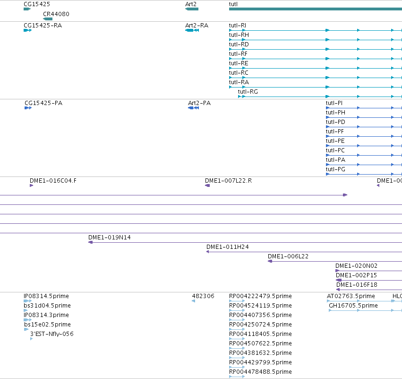Open the DME1-020N02 clone label
This screenshot has height=379, width=402.
(x=356, y=266)
